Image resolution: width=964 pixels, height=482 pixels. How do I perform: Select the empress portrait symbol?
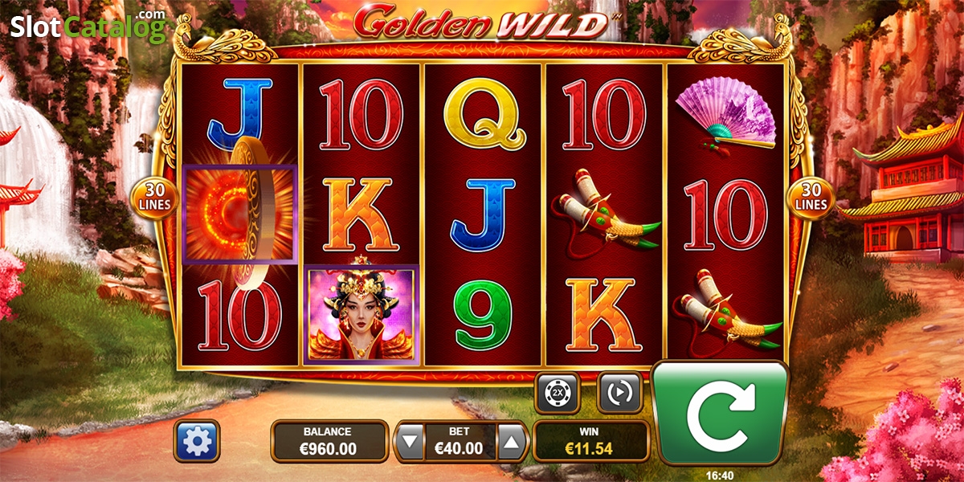click(x=360, y=314)
